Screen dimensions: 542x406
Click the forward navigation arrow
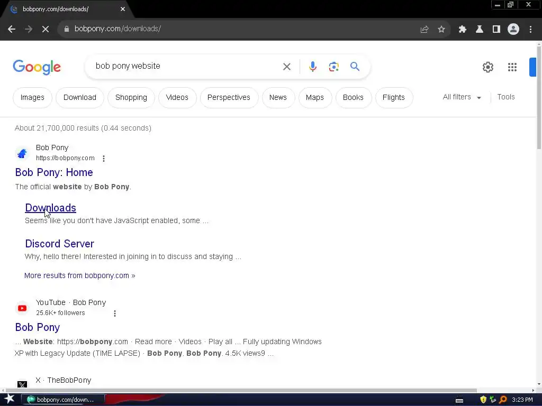pos(29,29)
